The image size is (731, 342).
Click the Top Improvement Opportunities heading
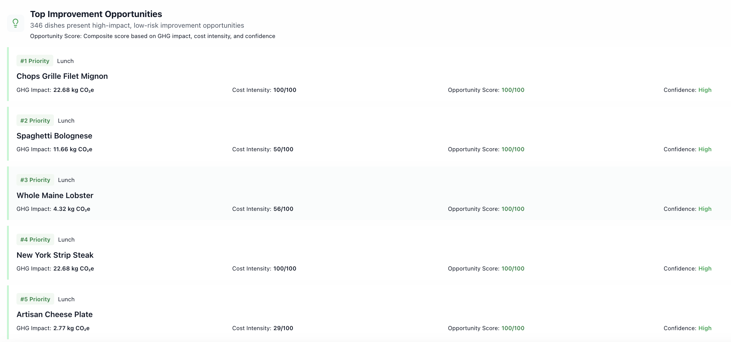96,14
